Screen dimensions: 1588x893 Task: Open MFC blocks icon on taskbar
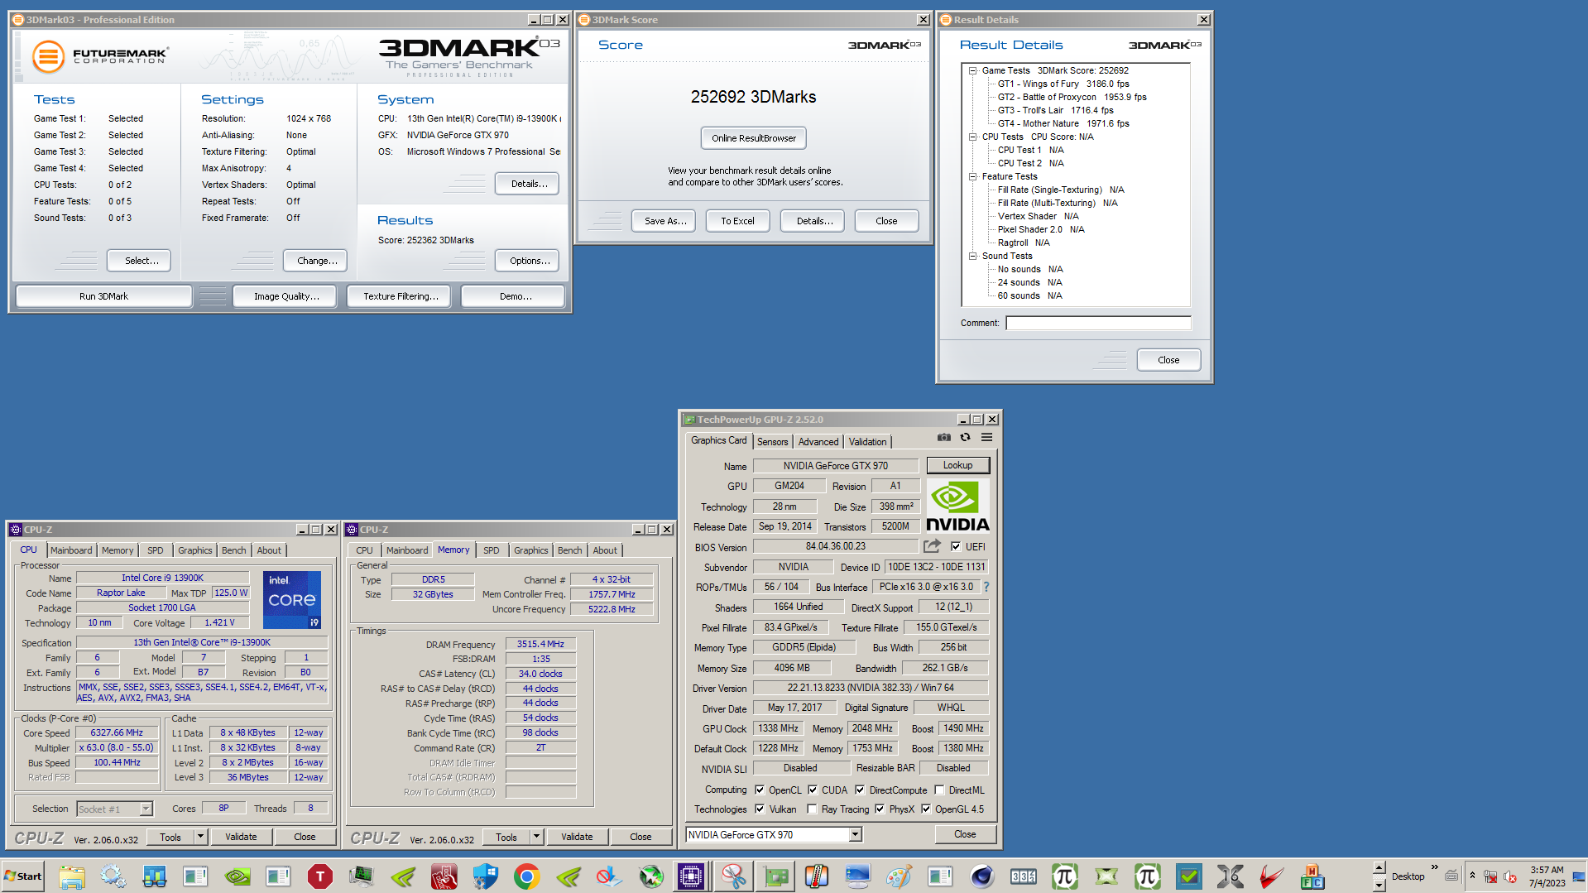(x=1312, y=876)
